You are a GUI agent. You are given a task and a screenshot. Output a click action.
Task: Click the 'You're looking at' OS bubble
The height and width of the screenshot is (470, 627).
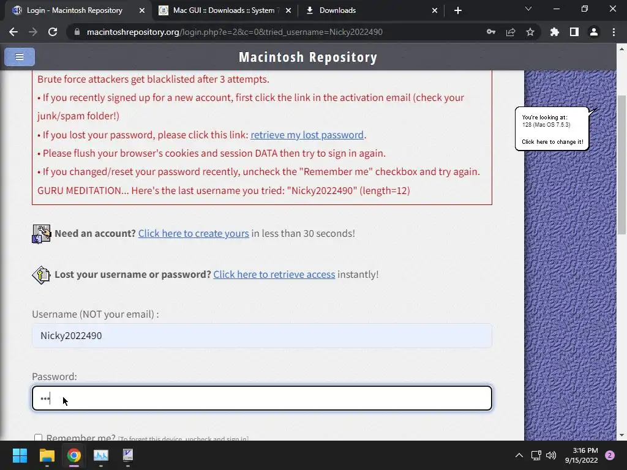coord(552,129)
